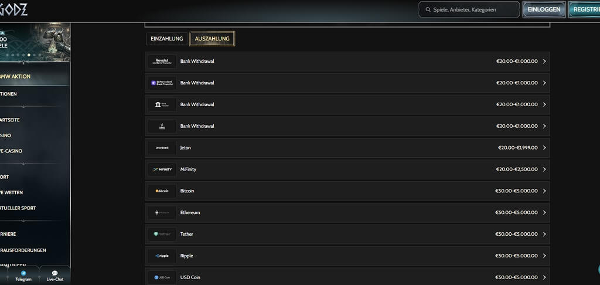Click the Tether payment method name
Viewport: 600px width, 285px height.
click(187, 234)
